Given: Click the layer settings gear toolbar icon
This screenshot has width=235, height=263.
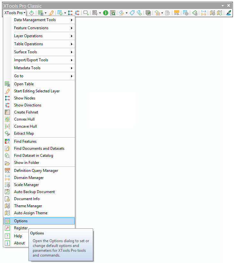Looking at the screenshot, I should point(186,13).
